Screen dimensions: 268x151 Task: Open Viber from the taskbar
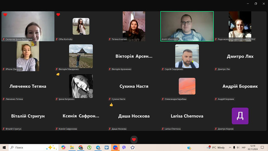pos(124,147)
